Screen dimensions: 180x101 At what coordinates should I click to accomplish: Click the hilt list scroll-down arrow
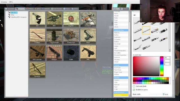tap(170, 50)
